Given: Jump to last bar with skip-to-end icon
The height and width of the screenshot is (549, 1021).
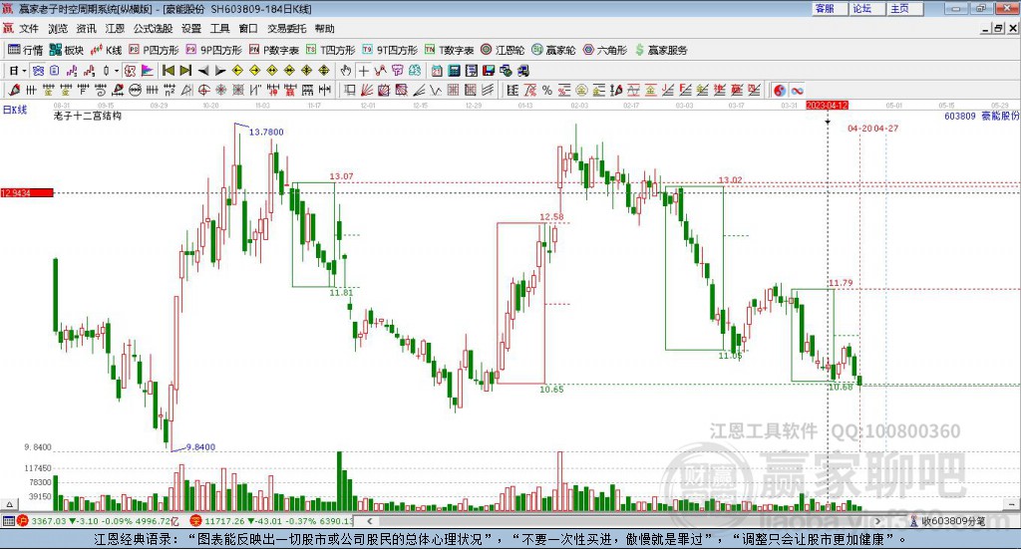Looking at the screenshot, I should [x=185, y=71].
